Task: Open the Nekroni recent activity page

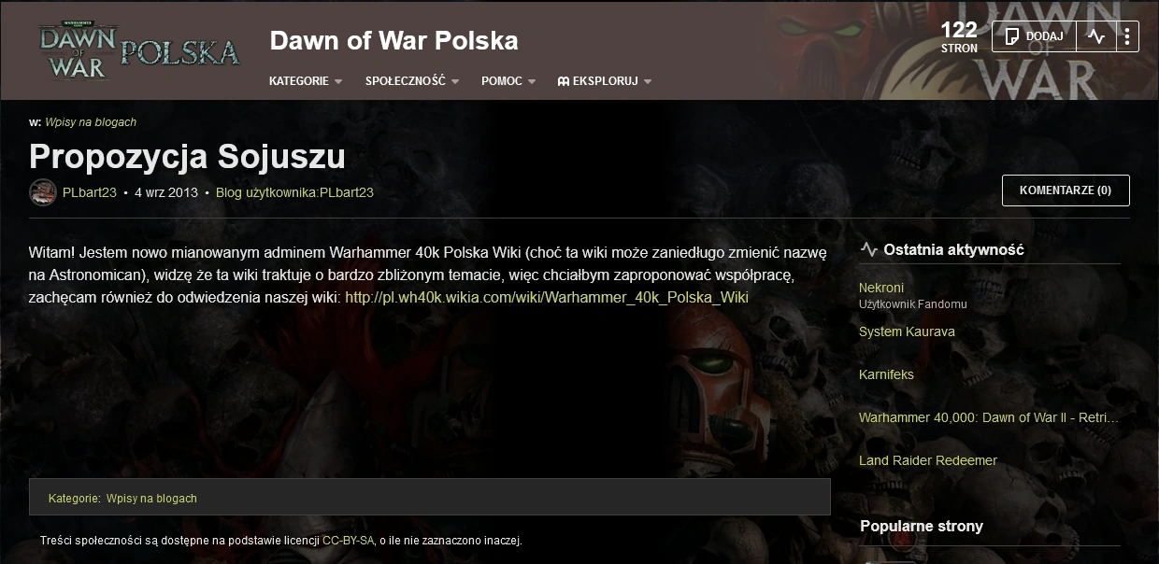Action: pos(881,288)
